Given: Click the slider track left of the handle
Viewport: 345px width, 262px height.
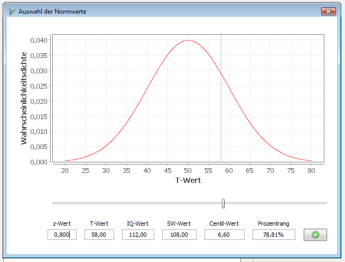Looking at the screenshot, I should coord(137,203).
